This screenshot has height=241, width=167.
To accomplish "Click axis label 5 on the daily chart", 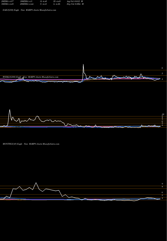I will coord(162,73).
